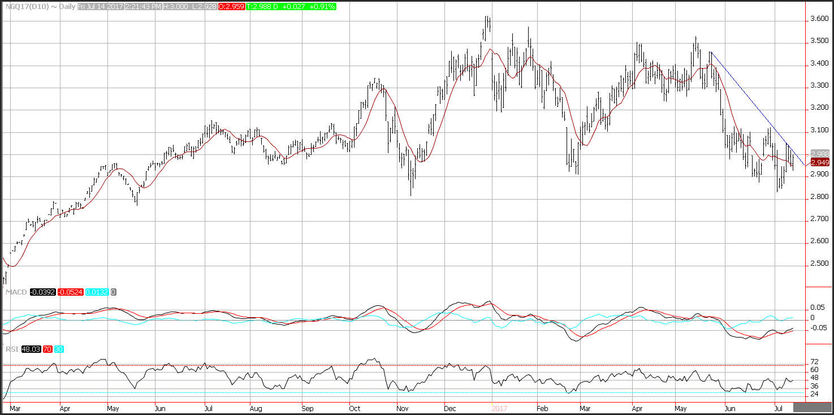Viewport: 834px width, 415px height.
Task: Click the cyan RSI oversold 30 box
Action: (x=59, y=349)
